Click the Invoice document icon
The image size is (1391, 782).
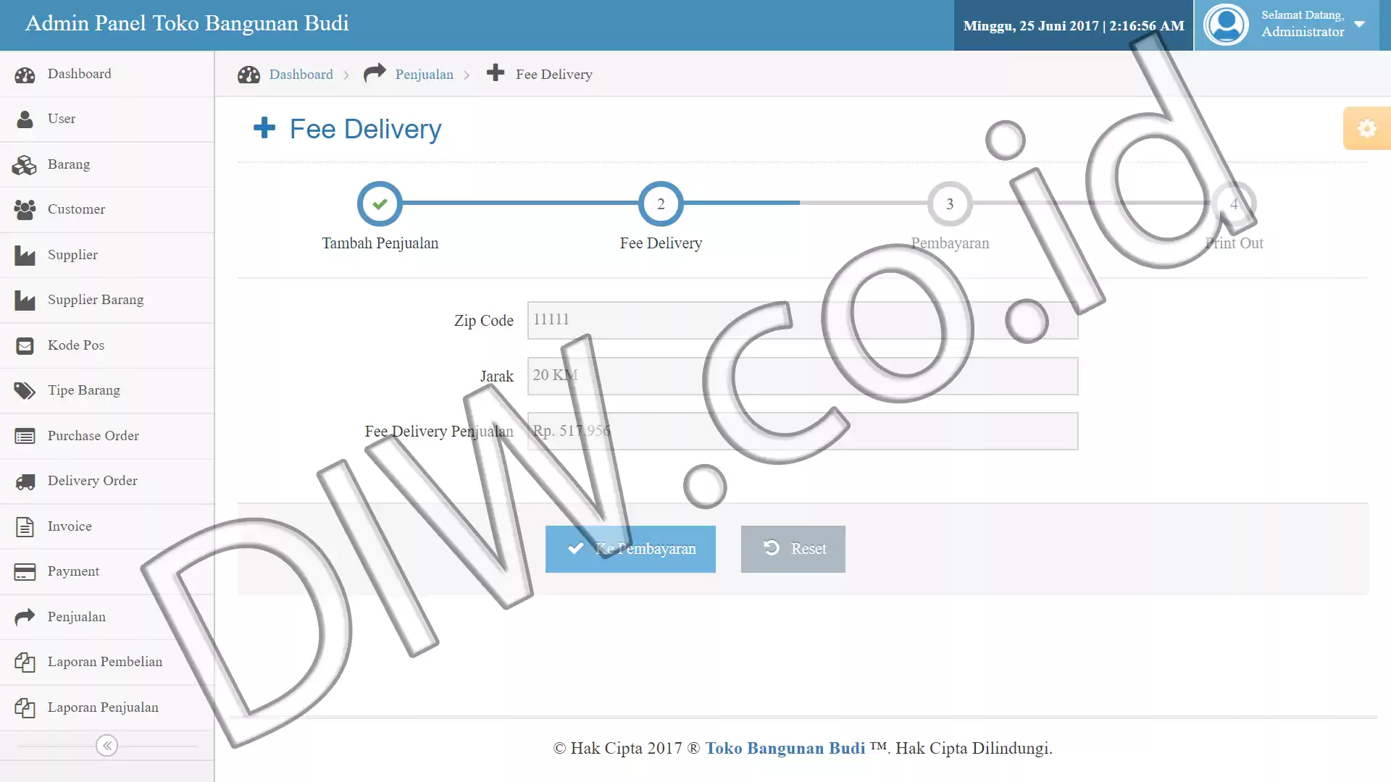[25, 527]
